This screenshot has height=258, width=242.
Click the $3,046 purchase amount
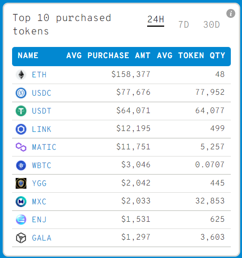click(136, 165)
